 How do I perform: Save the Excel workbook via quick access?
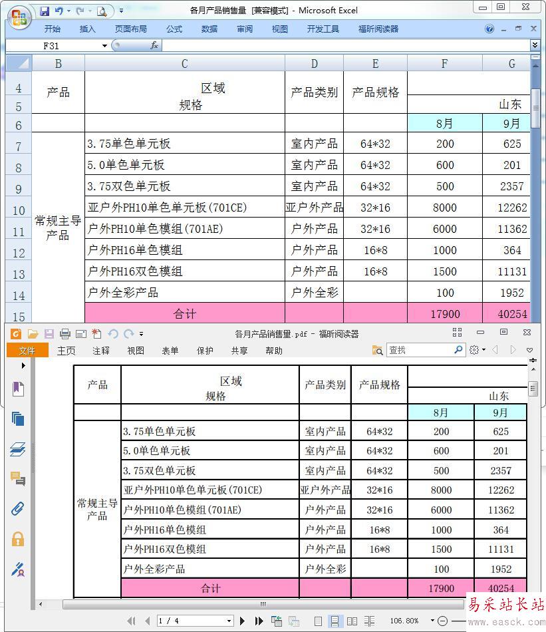[45, 11]
